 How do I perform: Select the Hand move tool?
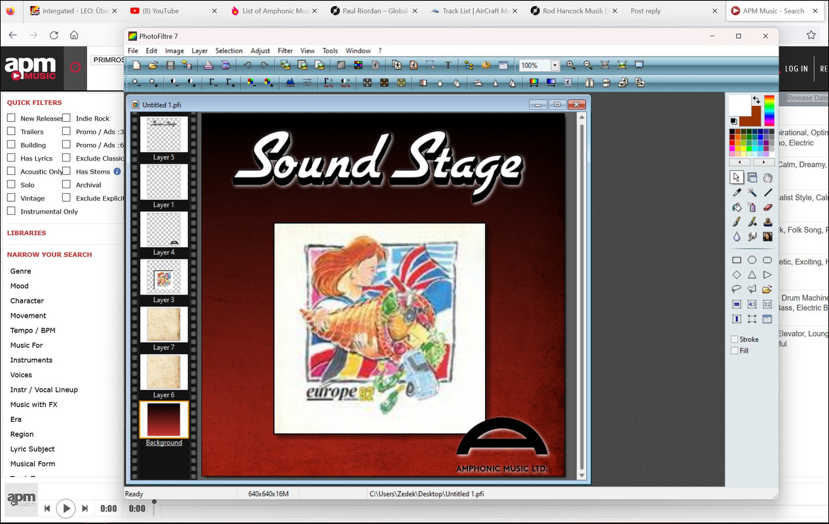click(x=767, y=177)
